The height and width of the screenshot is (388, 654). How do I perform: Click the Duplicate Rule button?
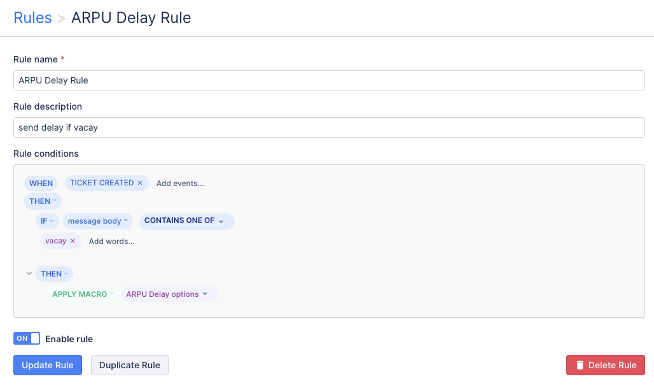tap(130, 365)
